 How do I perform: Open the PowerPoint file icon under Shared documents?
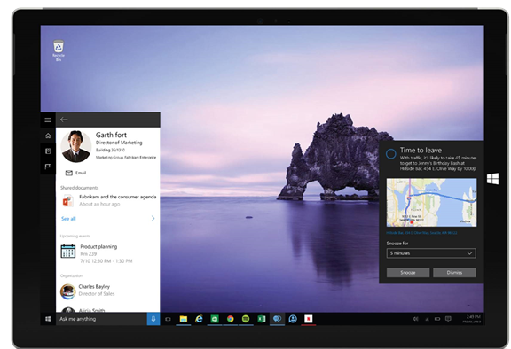[67, 201]
